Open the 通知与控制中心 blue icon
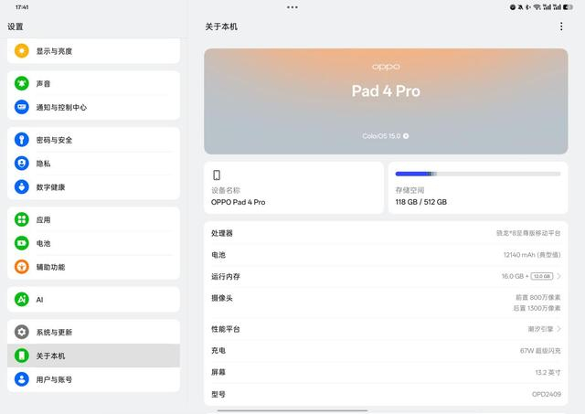The height and width of the screenshot is (414, 585). pos(22,107)
